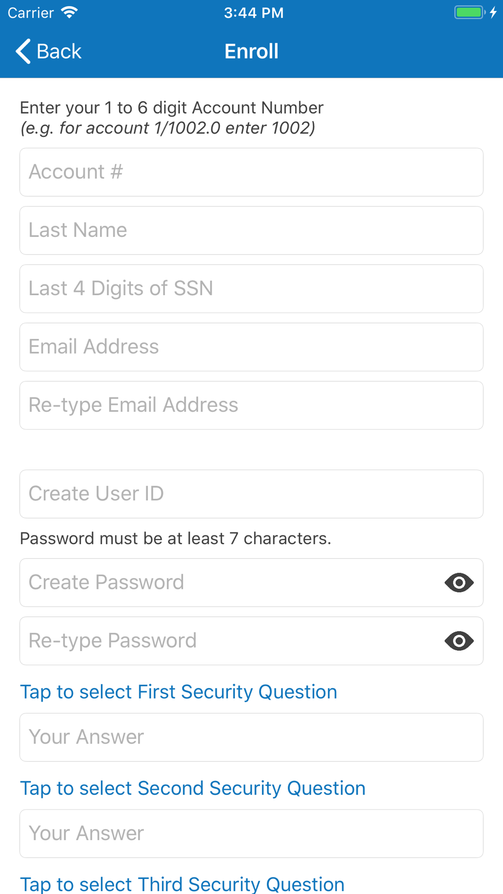The image size is (503, 894).
Task: Tap the Wi-Fi status icon
Action: click(x=69, y=12)
